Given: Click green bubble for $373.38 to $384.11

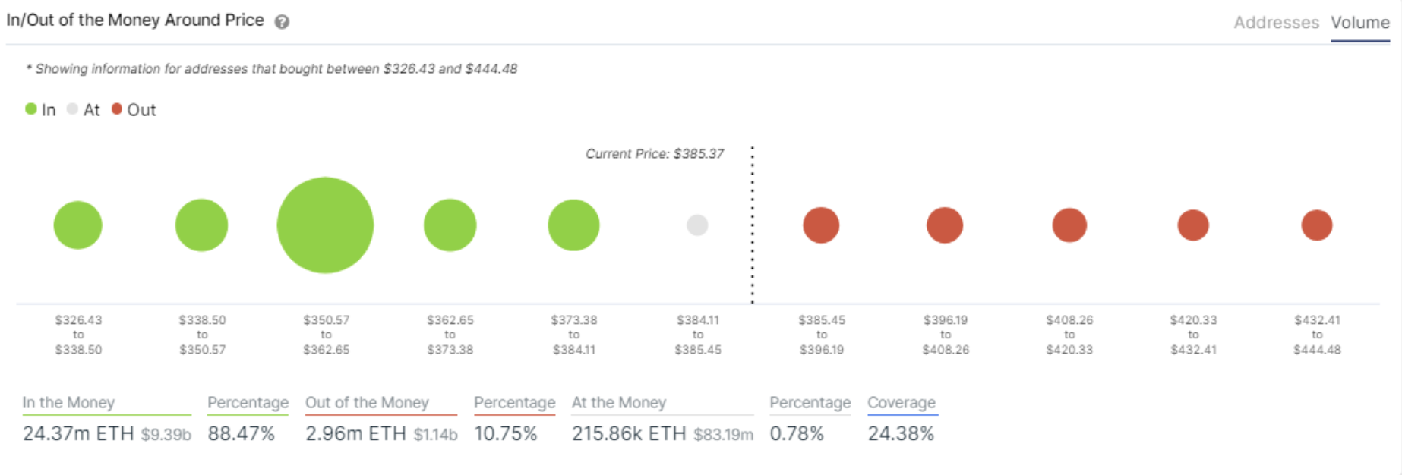Looking at the screenshot, I should click(573, 225).
